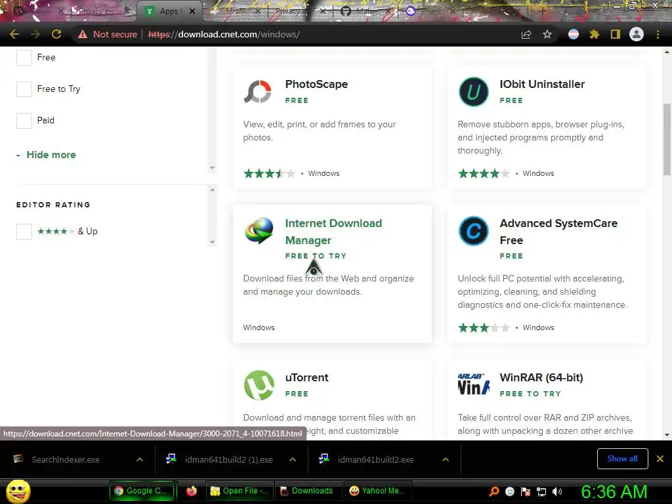672x504 pixels.
Task: Click the SearchIndexer.exe download file icon
Action: pos(18,459)
